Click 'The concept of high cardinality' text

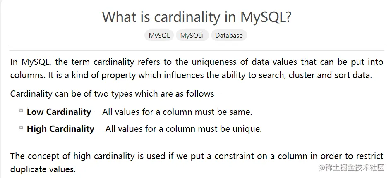pyautogui.click(x=72, y=156)
